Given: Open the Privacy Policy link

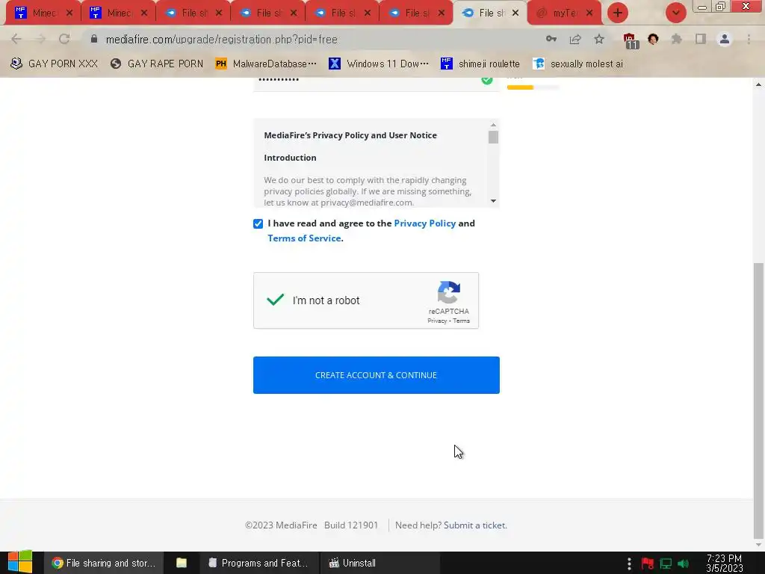Looking at the screenshot, I should pos(425,223).
